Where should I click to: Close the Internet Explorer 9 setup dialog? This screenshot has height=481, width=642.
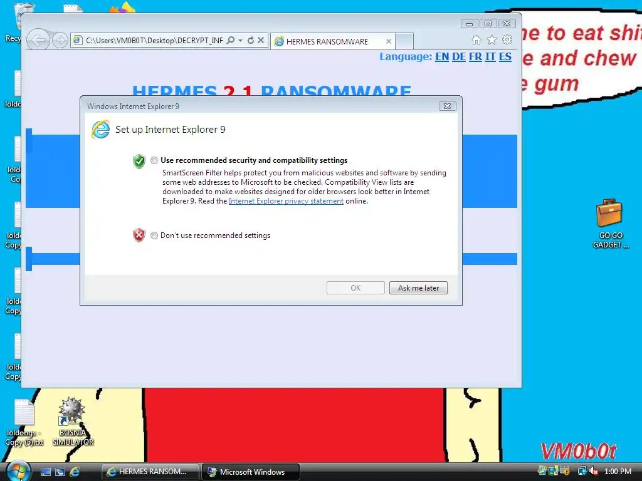click(447, 106)
